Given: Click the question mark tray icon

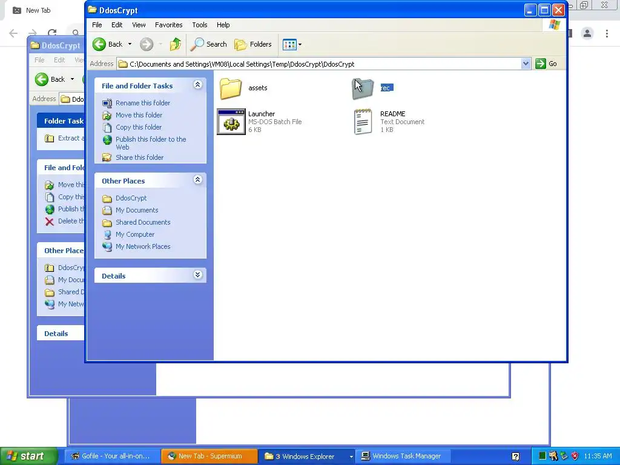Looking at the screenshot, I should click(516, 457).
